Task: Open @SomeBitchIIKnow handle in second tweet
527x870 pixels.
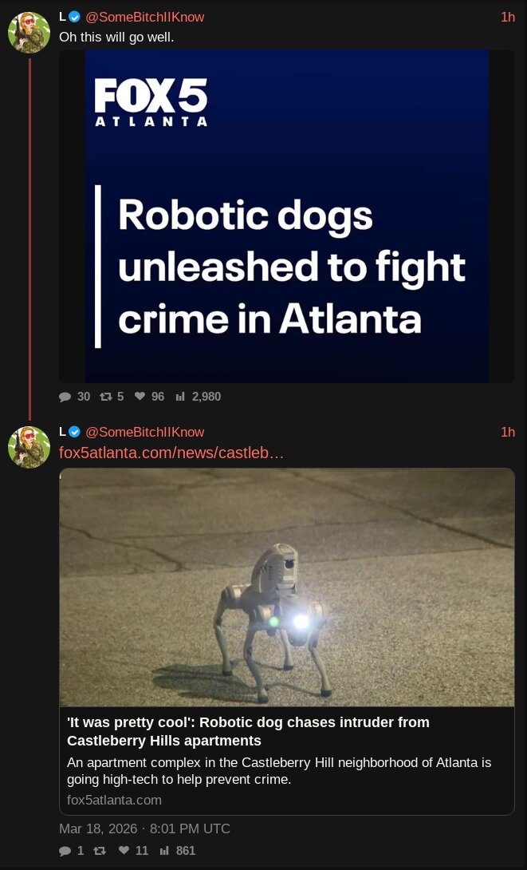Action: (x=144, y=433)
